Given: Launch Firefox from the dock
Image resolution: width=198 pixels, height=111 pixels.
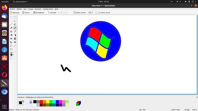Looking at the screenshot, I should pos(4,8).
